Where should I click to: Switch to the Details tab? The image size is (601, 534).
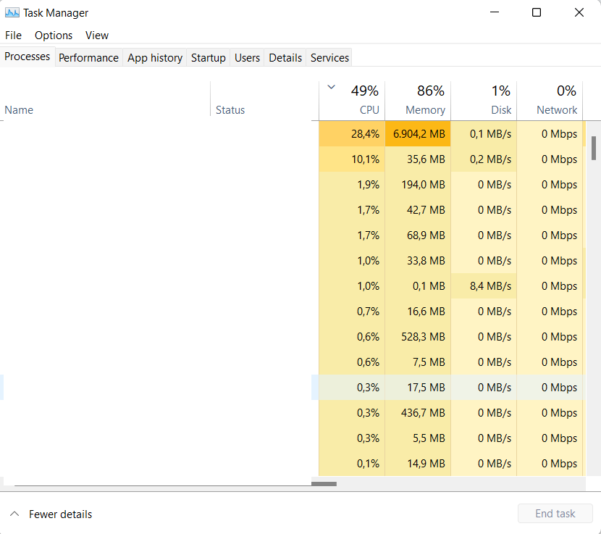click(x=285, y=58)
